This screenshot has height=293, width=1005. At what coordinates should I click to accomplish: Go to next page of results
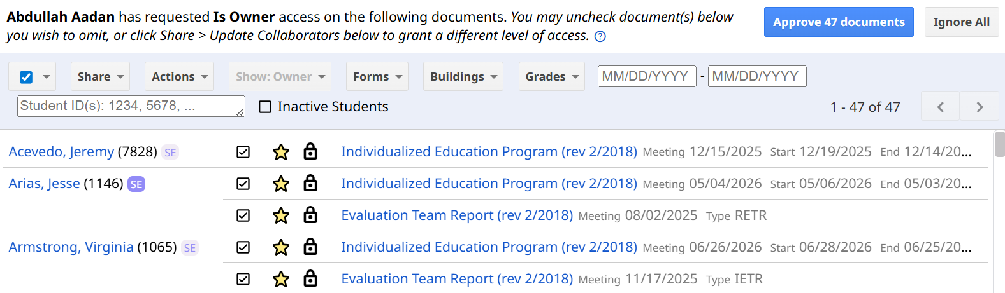tap(980, 107)
